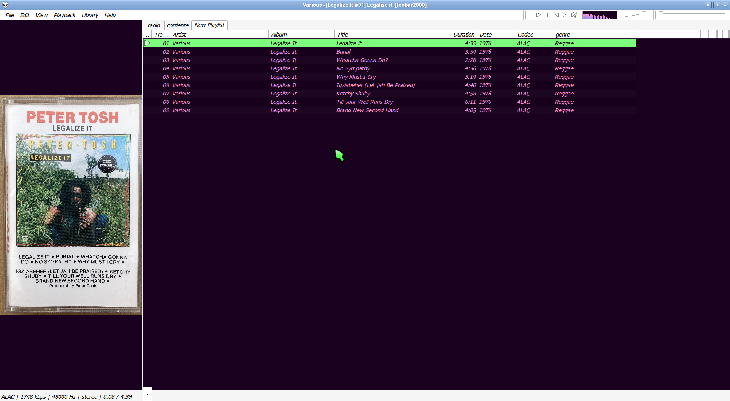Play a random track button

pos(574,15)
